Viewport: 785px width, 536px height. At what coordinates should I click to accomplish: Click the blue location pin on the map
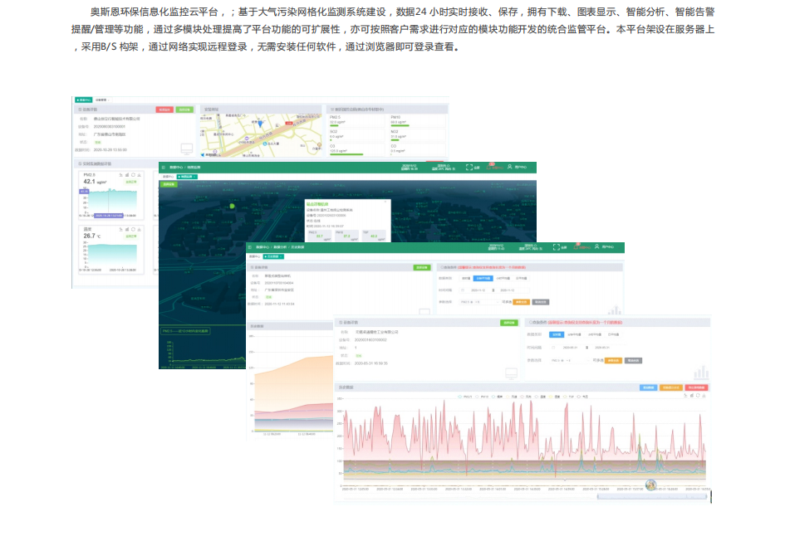260,123
